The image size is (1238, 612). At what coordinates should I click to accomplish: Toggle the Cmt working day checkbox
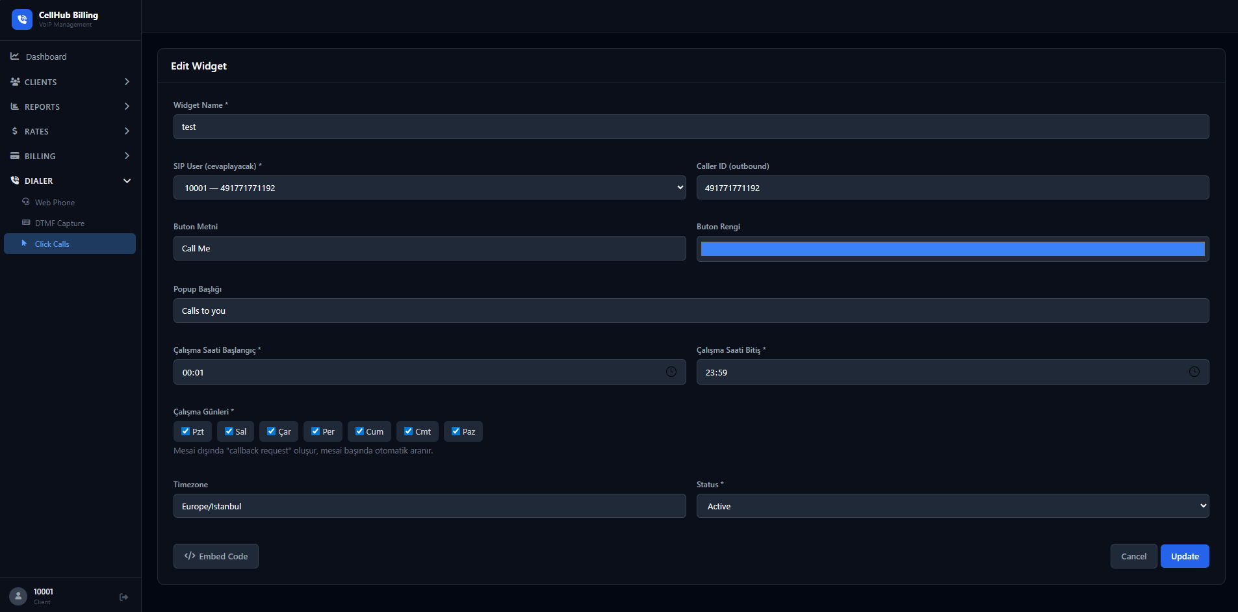[408, 431]
